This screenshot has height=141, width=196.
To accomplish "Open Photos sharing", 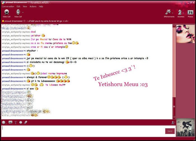I will tap(190, 13).
